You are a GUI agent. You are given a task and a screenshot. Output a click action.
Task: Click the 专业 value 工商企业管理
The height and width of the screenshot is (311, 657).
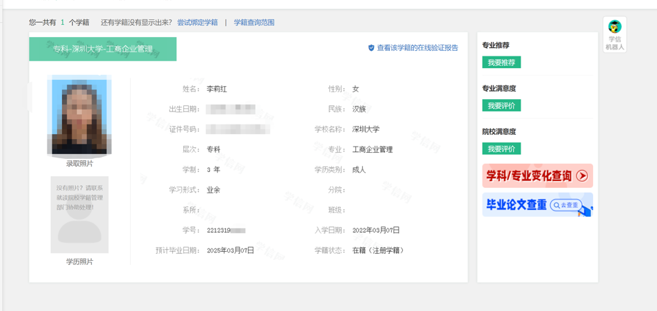point(372,149)
